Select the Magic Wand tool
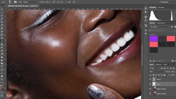Image resolution: width=176 pixels, height=99 pixels. point(2,19)
